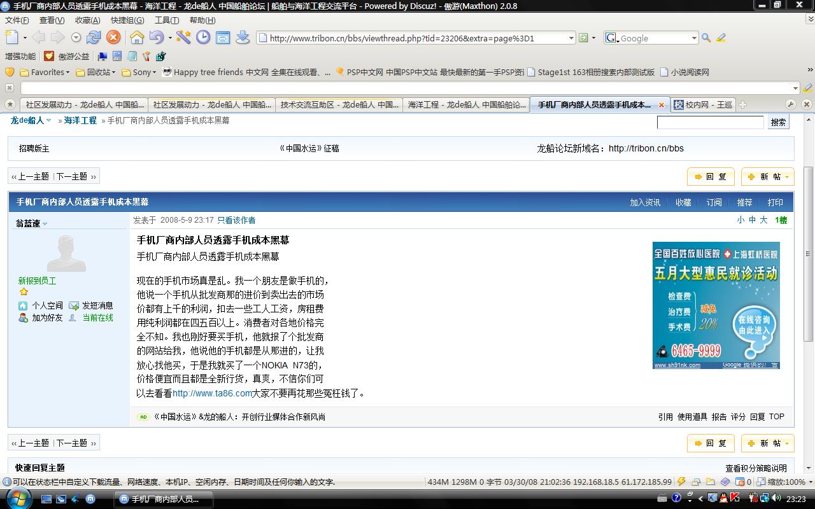815x509 pixels.
Task: Expand the 翁蓝速 username dropdown
Action: [45, 224]
